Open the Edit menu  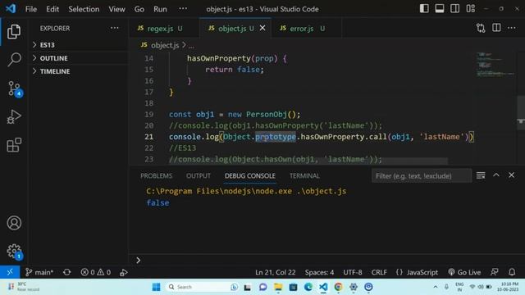pos(52,9)
